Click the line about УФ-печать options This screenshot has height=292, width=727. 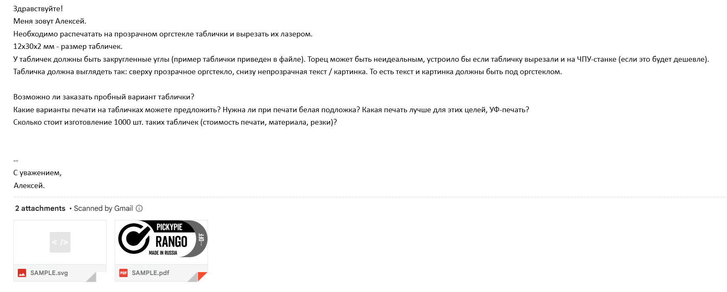tap(271, 110)
